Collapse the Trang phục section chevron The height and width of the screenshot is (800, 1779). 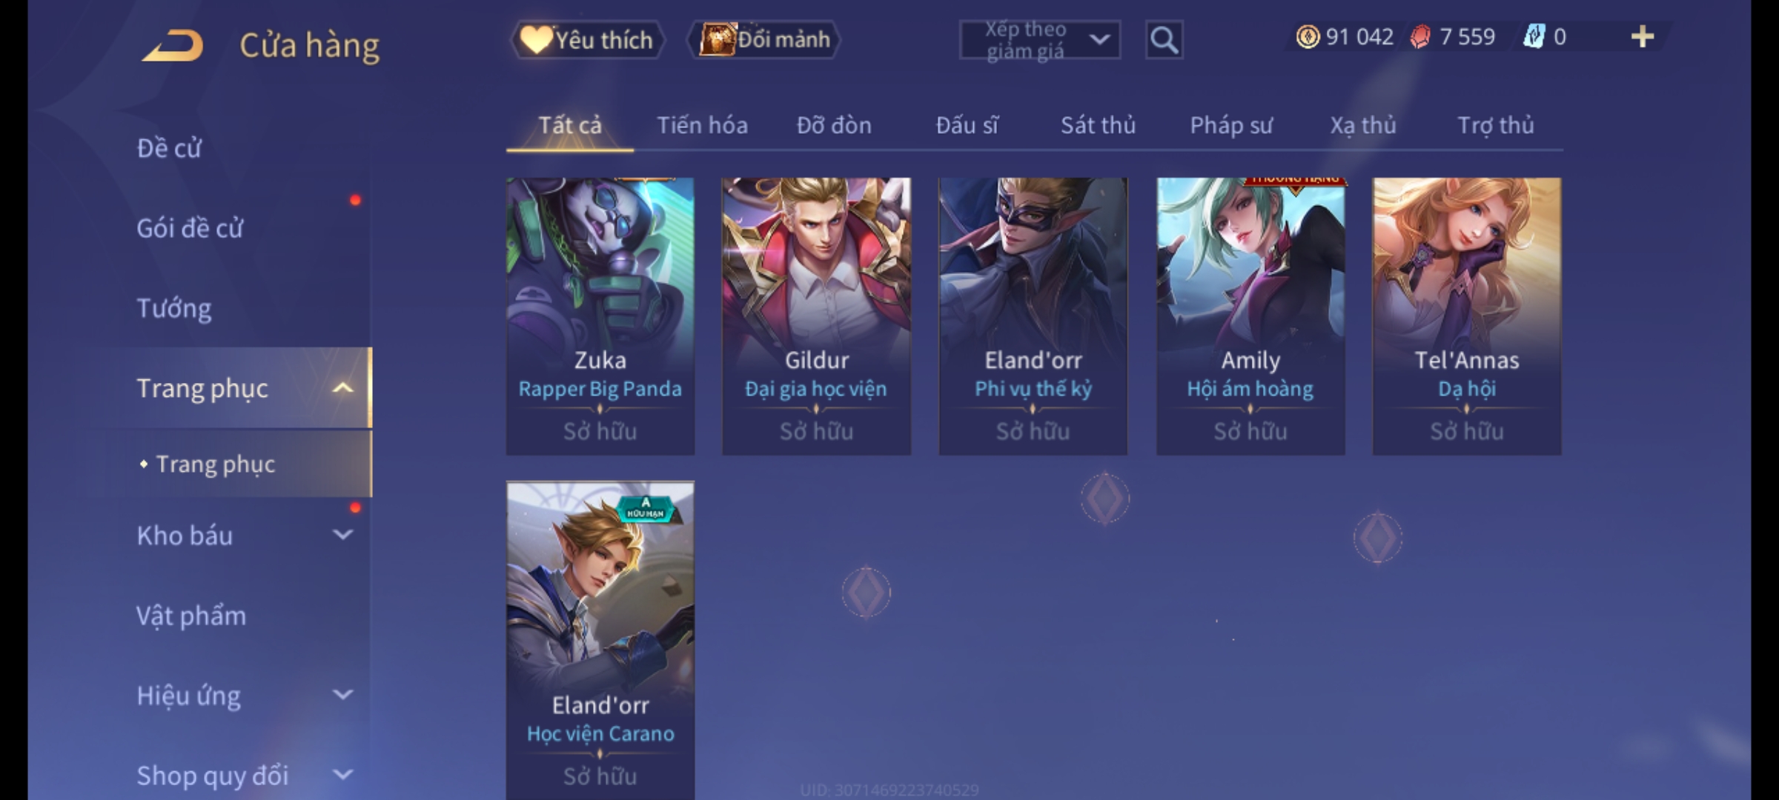(x=342, y=387)
